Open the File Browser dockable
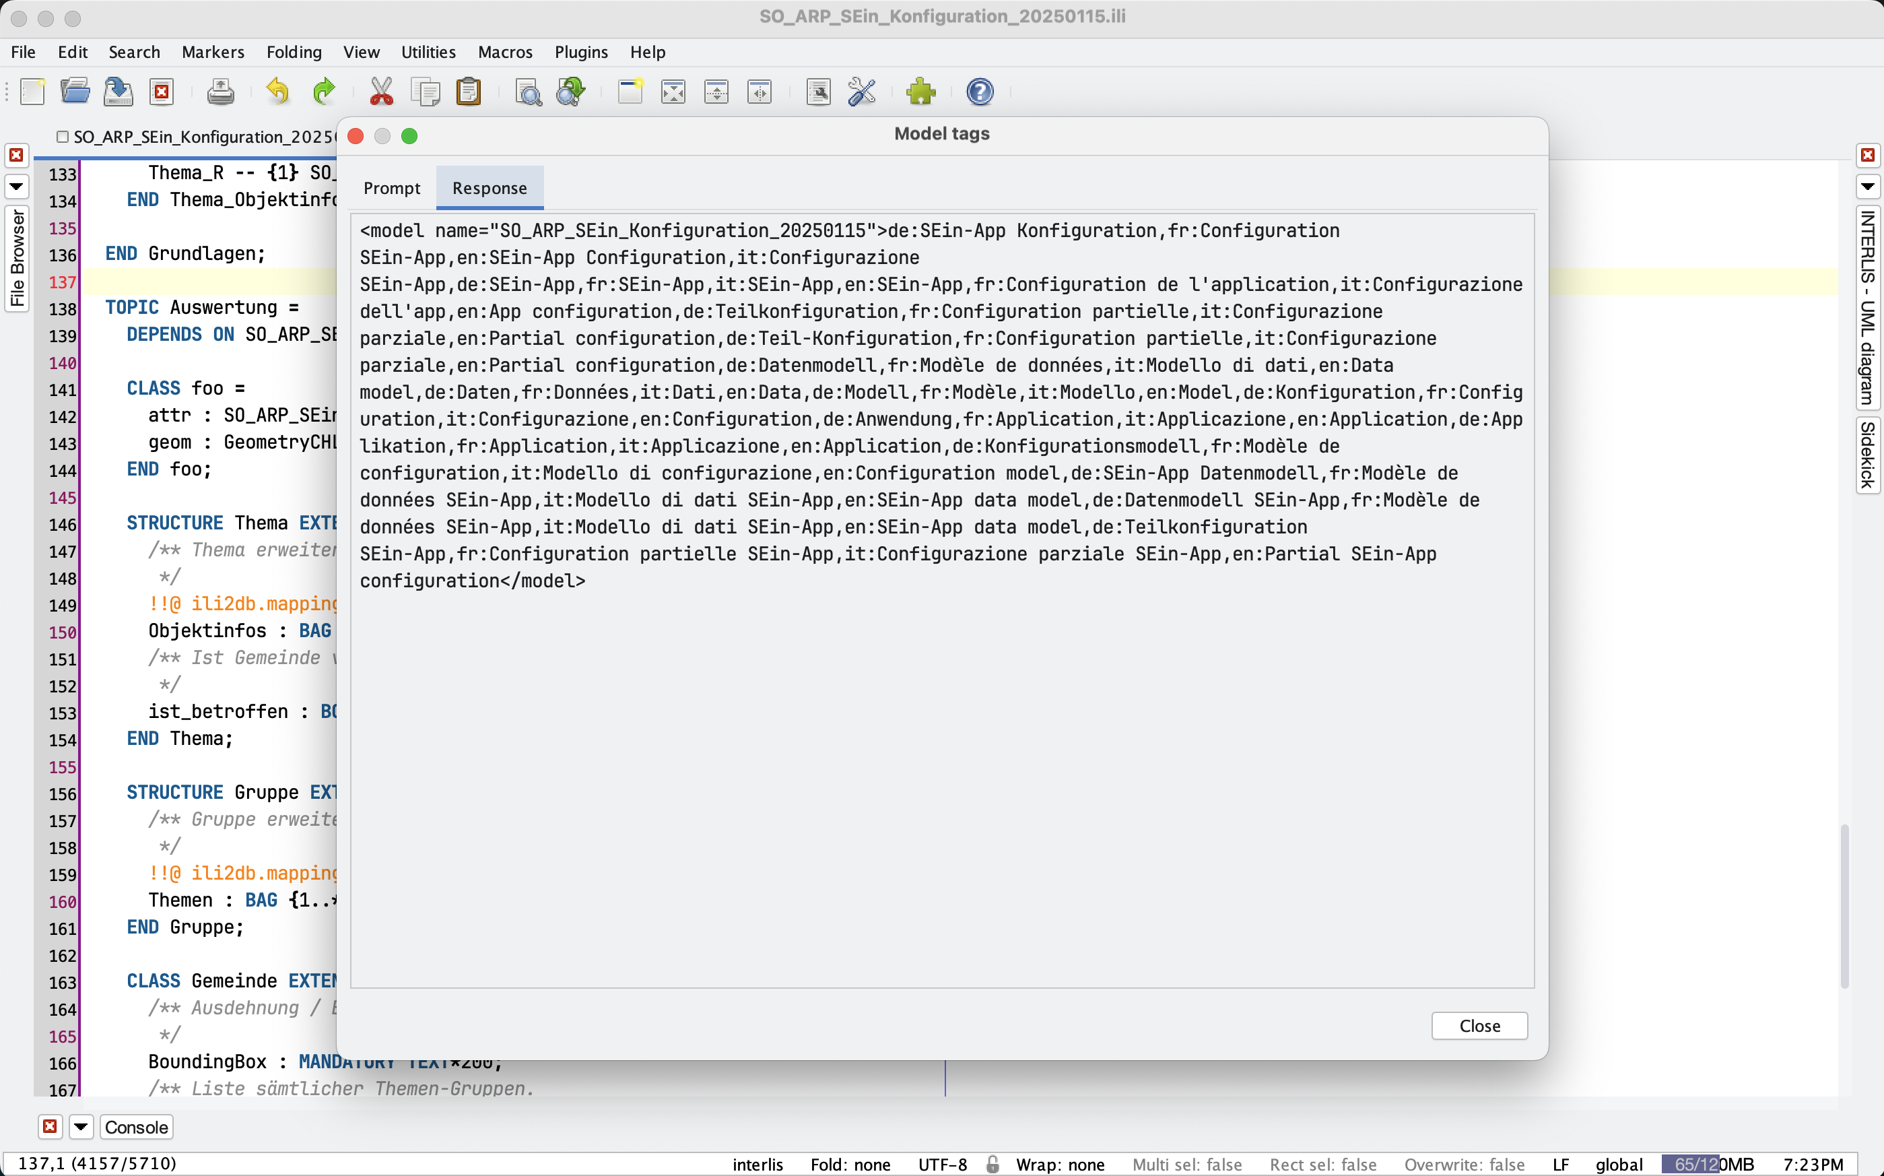Image resolution: width=1884 pixels, height=1176 pixels. tap(17, 258)
